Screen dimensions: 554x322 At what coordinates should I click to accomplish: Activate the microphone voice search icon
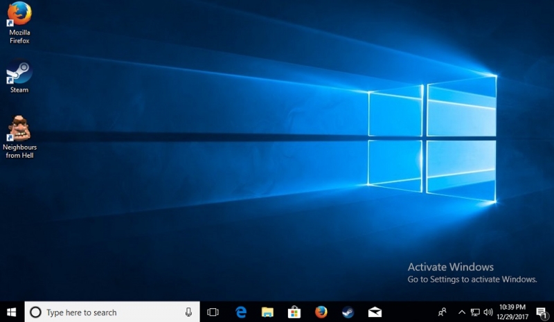click(188, 312)
